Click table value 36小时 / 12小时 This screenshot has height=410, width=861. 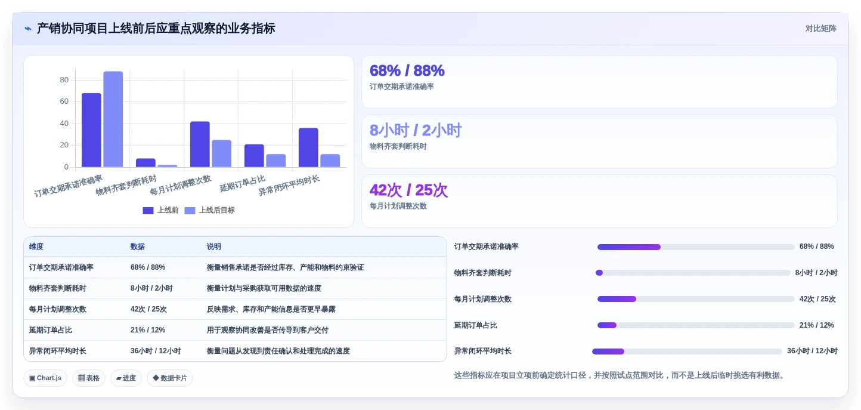click(156, 351)
